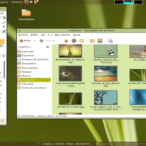Screen dimensions: 146x146
Task: Go back with the Atrás arrow
Action: tap(25, 41)
